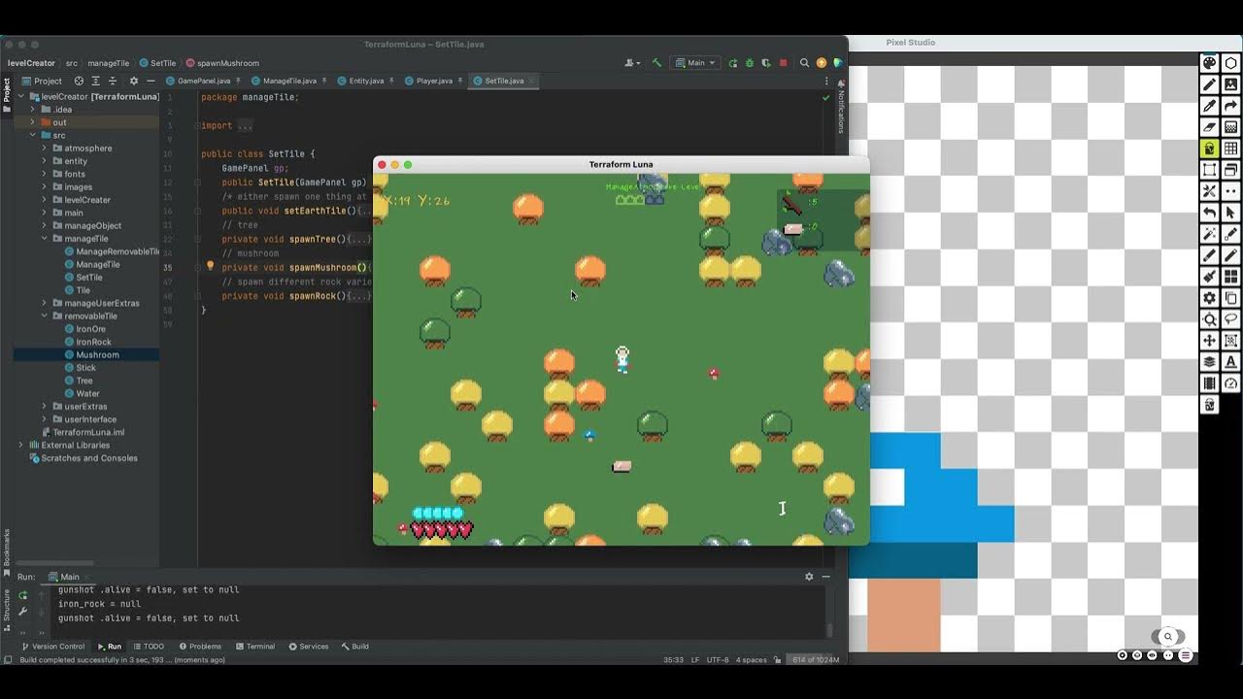This screenshot has height=699, width=1243.
Task: Toggle the grid view in Pixel Studio
Action: 1230,149
